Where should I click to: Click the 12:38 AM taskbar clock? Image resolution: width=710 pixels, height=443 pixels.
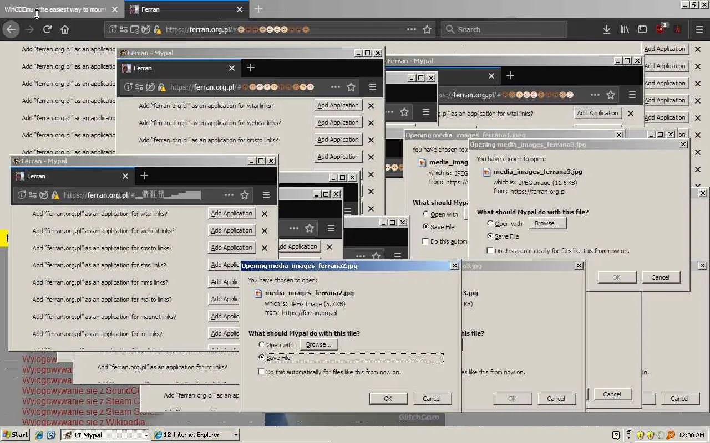click(691, 435)
